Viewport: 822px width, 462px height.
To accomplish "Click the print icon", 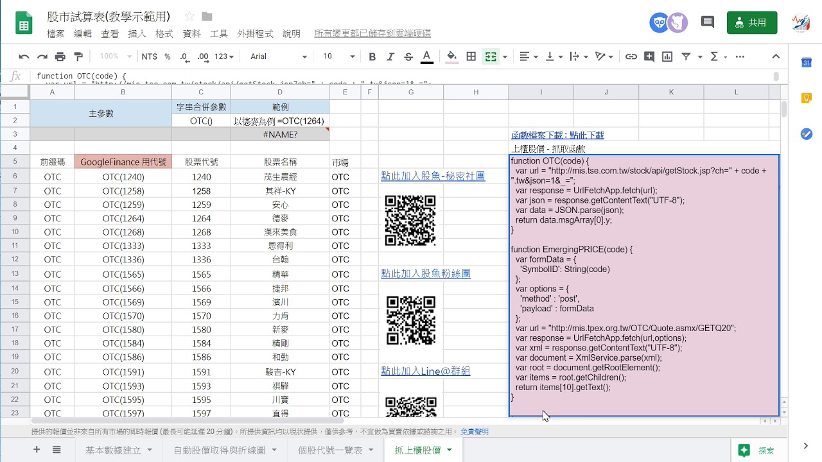I will click(x=60, y=56).
